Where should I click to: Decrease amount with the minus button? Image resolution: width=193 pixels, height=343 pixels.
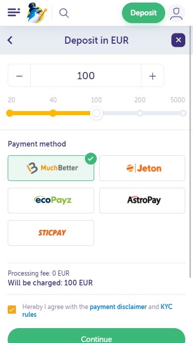[x=20, y=76]
